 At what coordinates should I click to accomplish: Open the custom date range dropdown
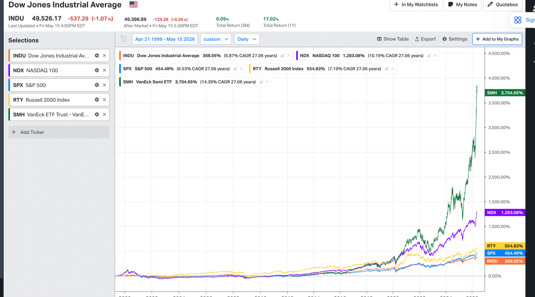tap(216, 39)
